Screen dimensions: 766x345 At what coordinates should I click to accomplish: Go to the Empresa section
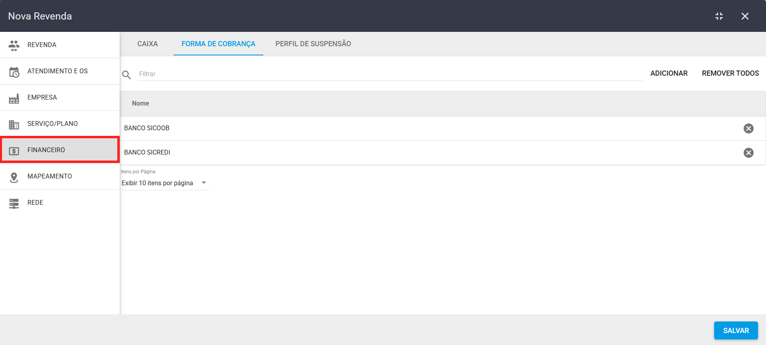tap(60, 98)
